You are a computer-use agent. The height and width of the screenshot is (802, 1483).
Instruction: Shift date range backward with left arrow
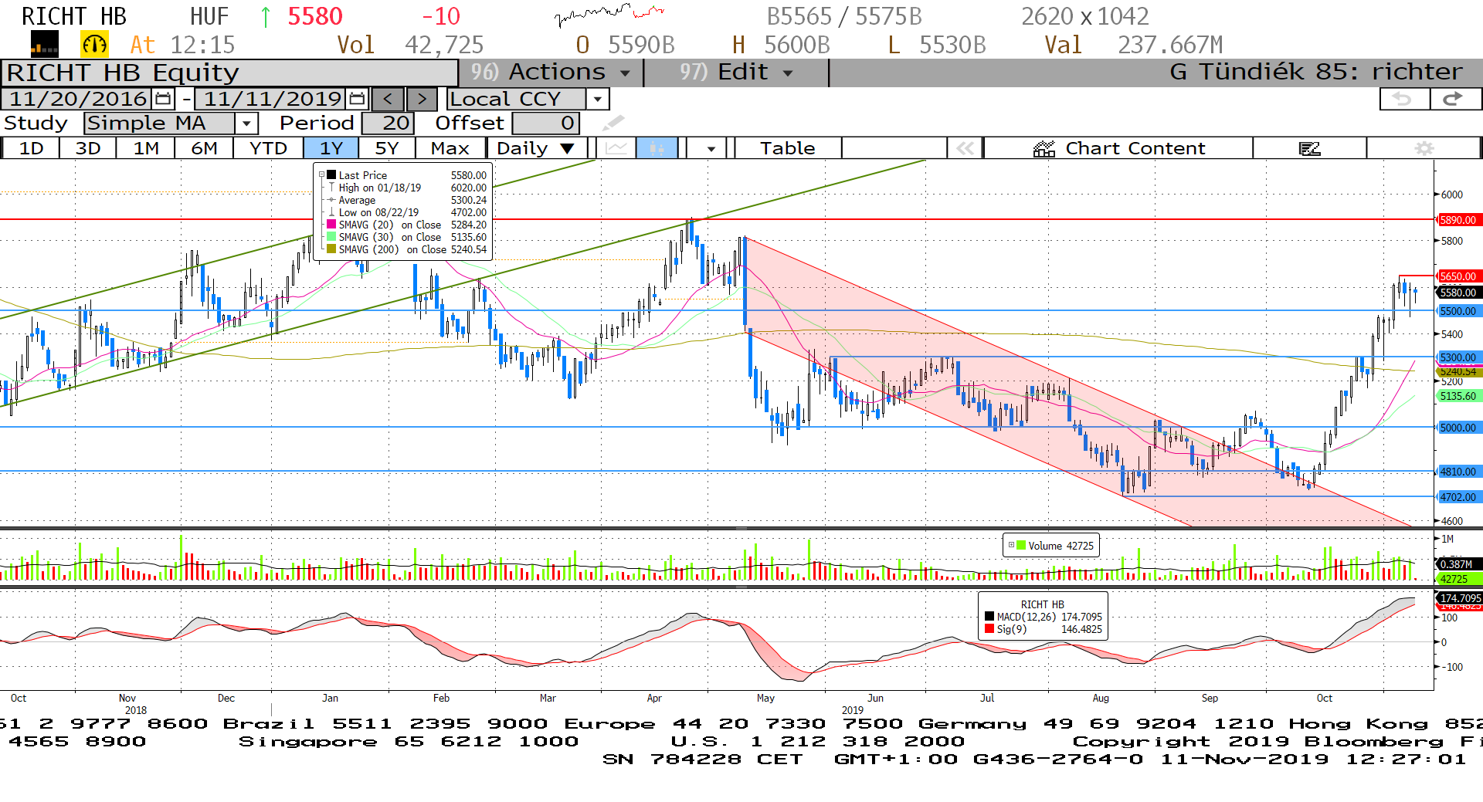pyautogui.click(x=388, y=99)
